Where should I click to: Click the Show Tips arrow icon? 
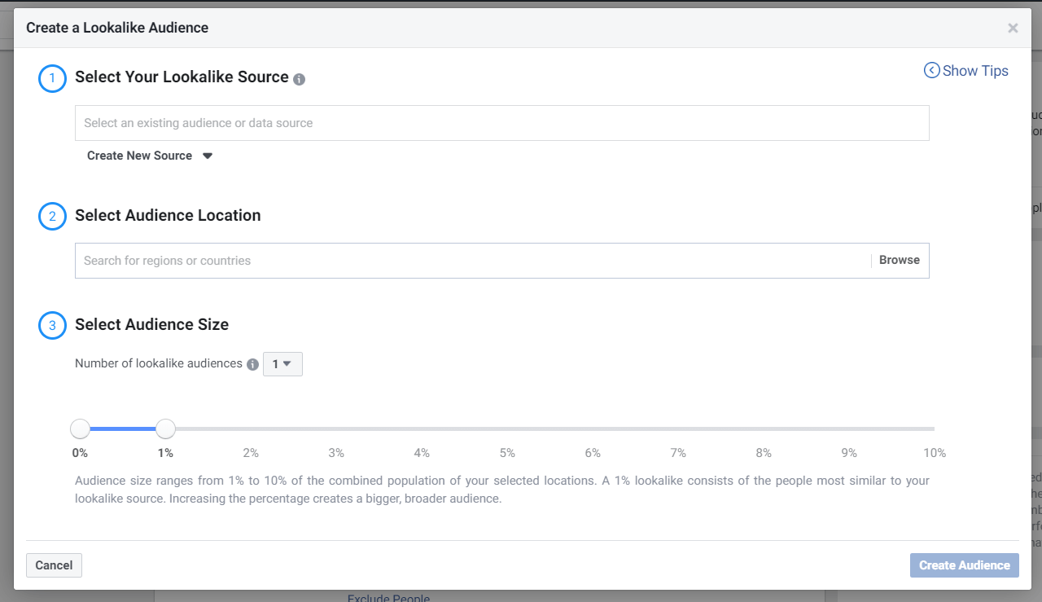[x=932, y=71]
